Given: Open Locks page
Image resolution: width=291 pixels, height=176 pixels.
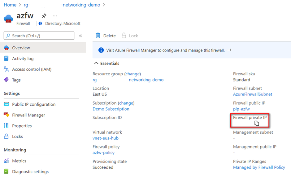Looking at the screenshot, I should point(17,136).
